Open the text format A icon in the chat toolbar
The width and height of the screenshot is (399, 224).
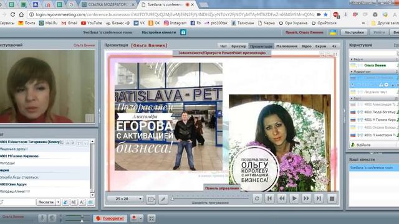(82, 202)
